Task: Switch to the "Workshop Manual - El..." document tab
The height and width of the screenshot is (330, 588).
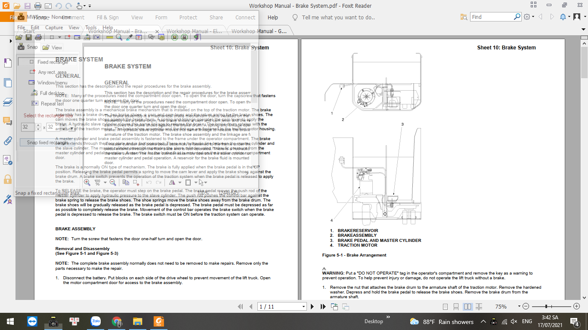Action: point(195,31)
